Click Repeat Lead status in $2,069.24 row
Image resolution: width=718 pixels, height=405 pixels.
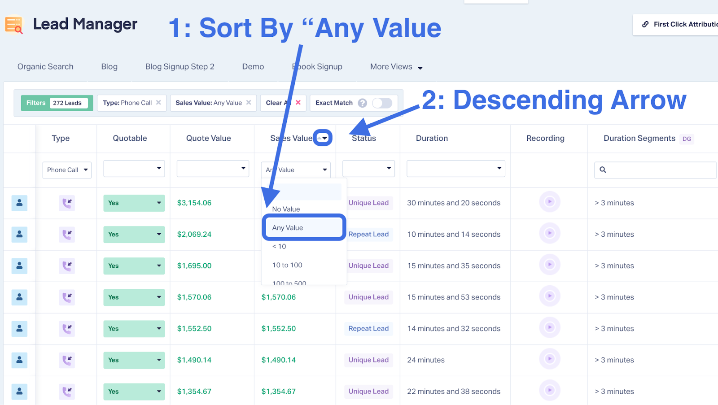coord(368,235)
